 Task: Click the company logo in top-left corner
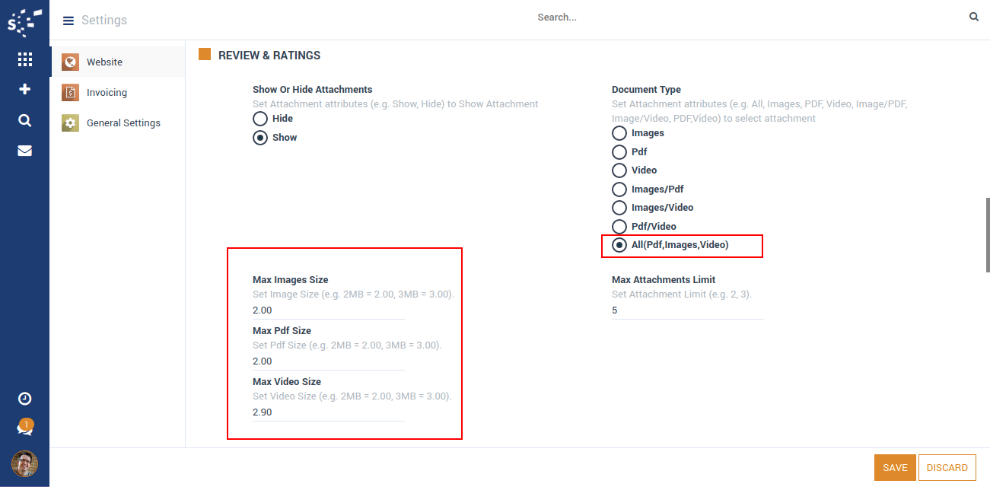pyautogui.click(x=24, y=21)
